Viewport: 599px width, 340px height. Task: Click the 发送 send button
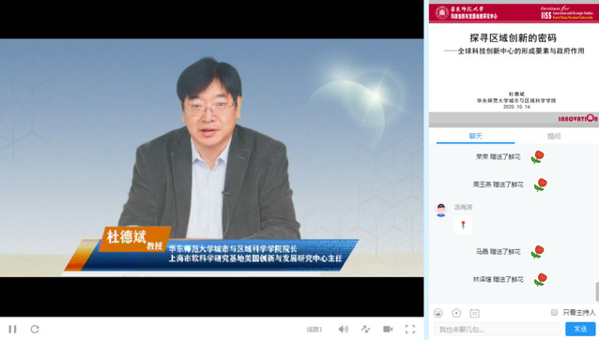tap(580, 329)
